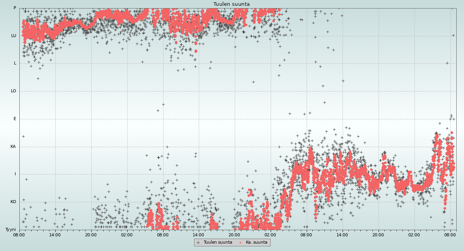Click the red dot legend marker
The width and height of the screenshot is (464, 251).
click(241, 243)
